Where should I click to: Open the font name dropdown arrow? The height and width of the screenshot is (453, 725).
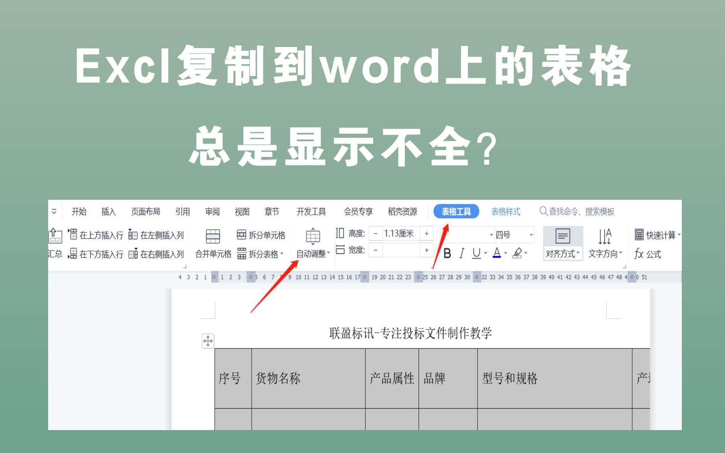[491, 235]
